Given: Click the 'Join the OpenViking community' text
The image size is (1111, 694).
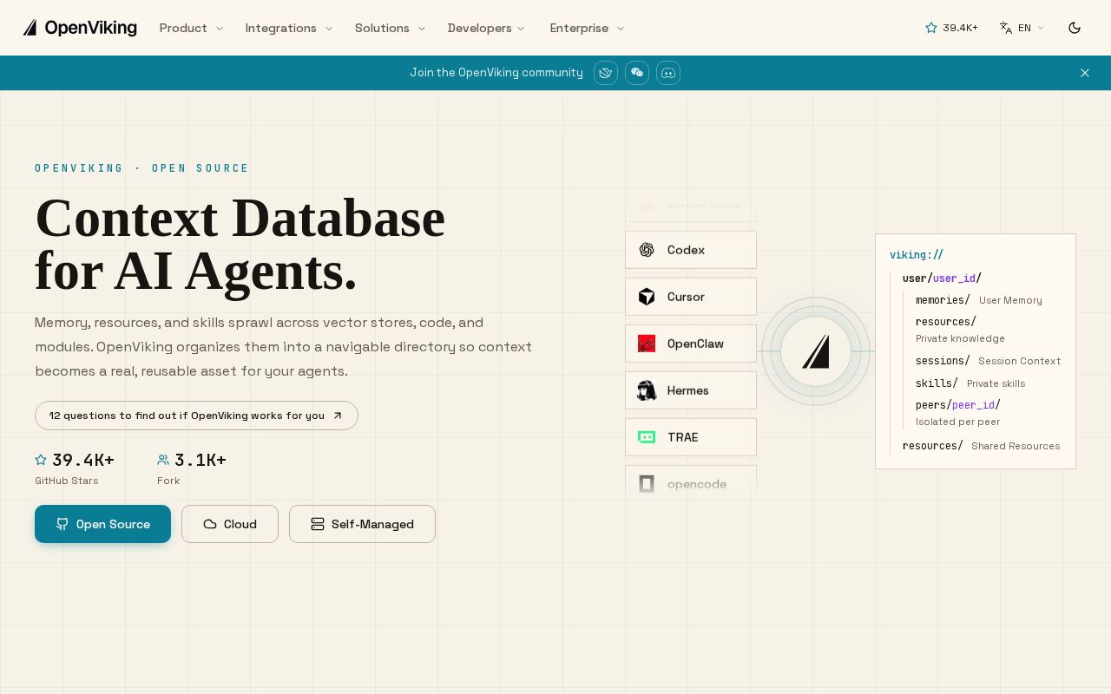Looking at the screenshot, I should pyautogui.click(x=496, y=73).
